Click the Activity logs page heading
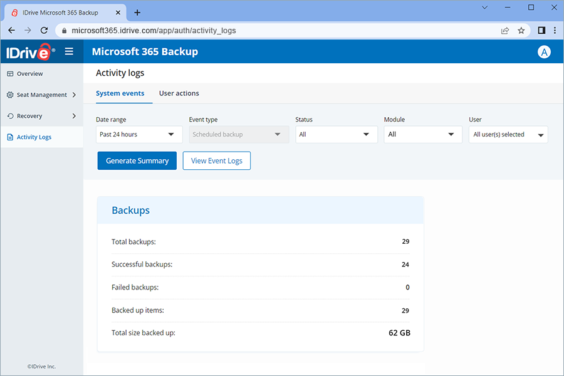564x376 pixels. pyautogui.click(x=120, y=73)
